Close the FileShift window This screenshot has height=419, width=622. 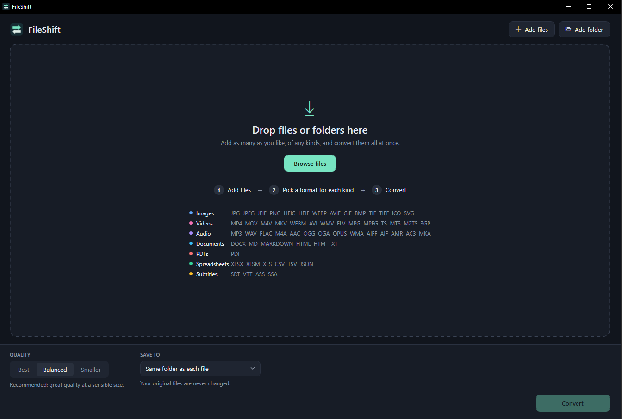610,6
